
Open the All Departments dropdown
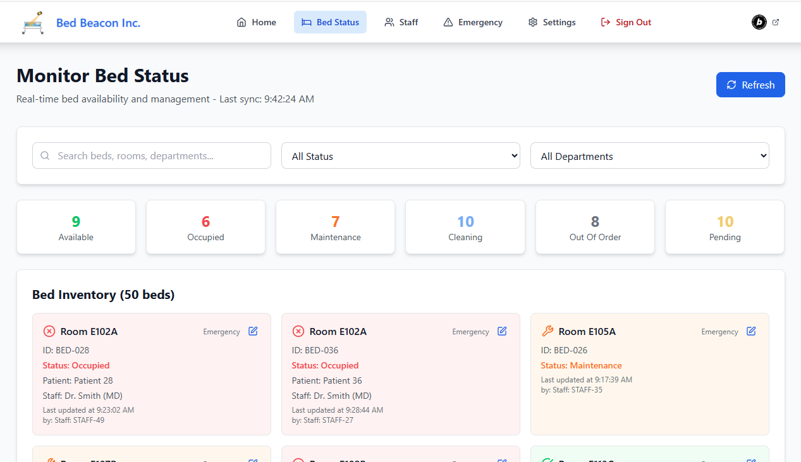650,155
